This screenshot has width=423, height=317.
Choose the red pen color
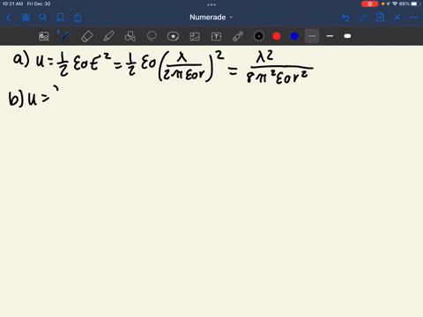coord(277,36)
